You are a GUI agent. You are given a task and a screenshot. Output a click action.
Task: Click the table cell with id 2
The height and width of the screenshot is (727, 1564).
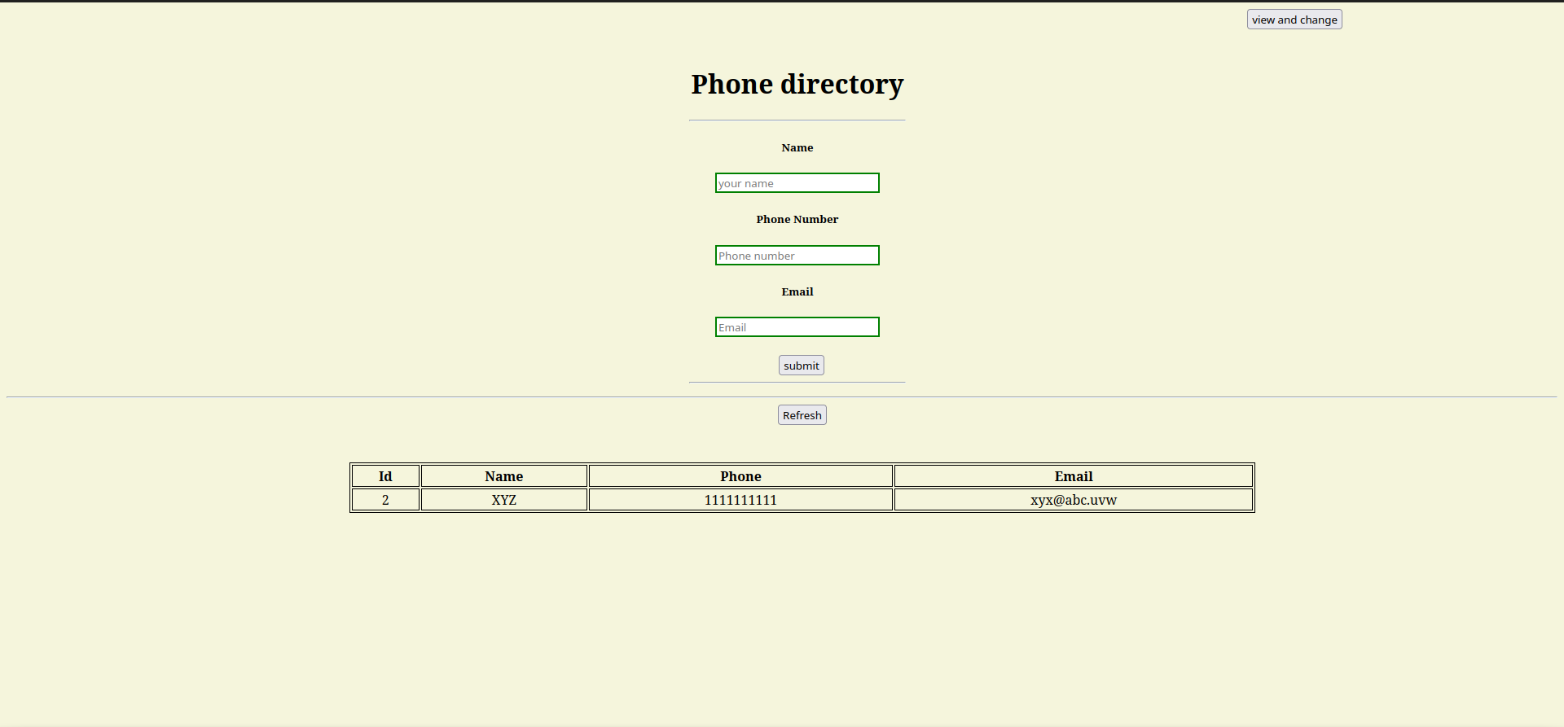[385, 500]
